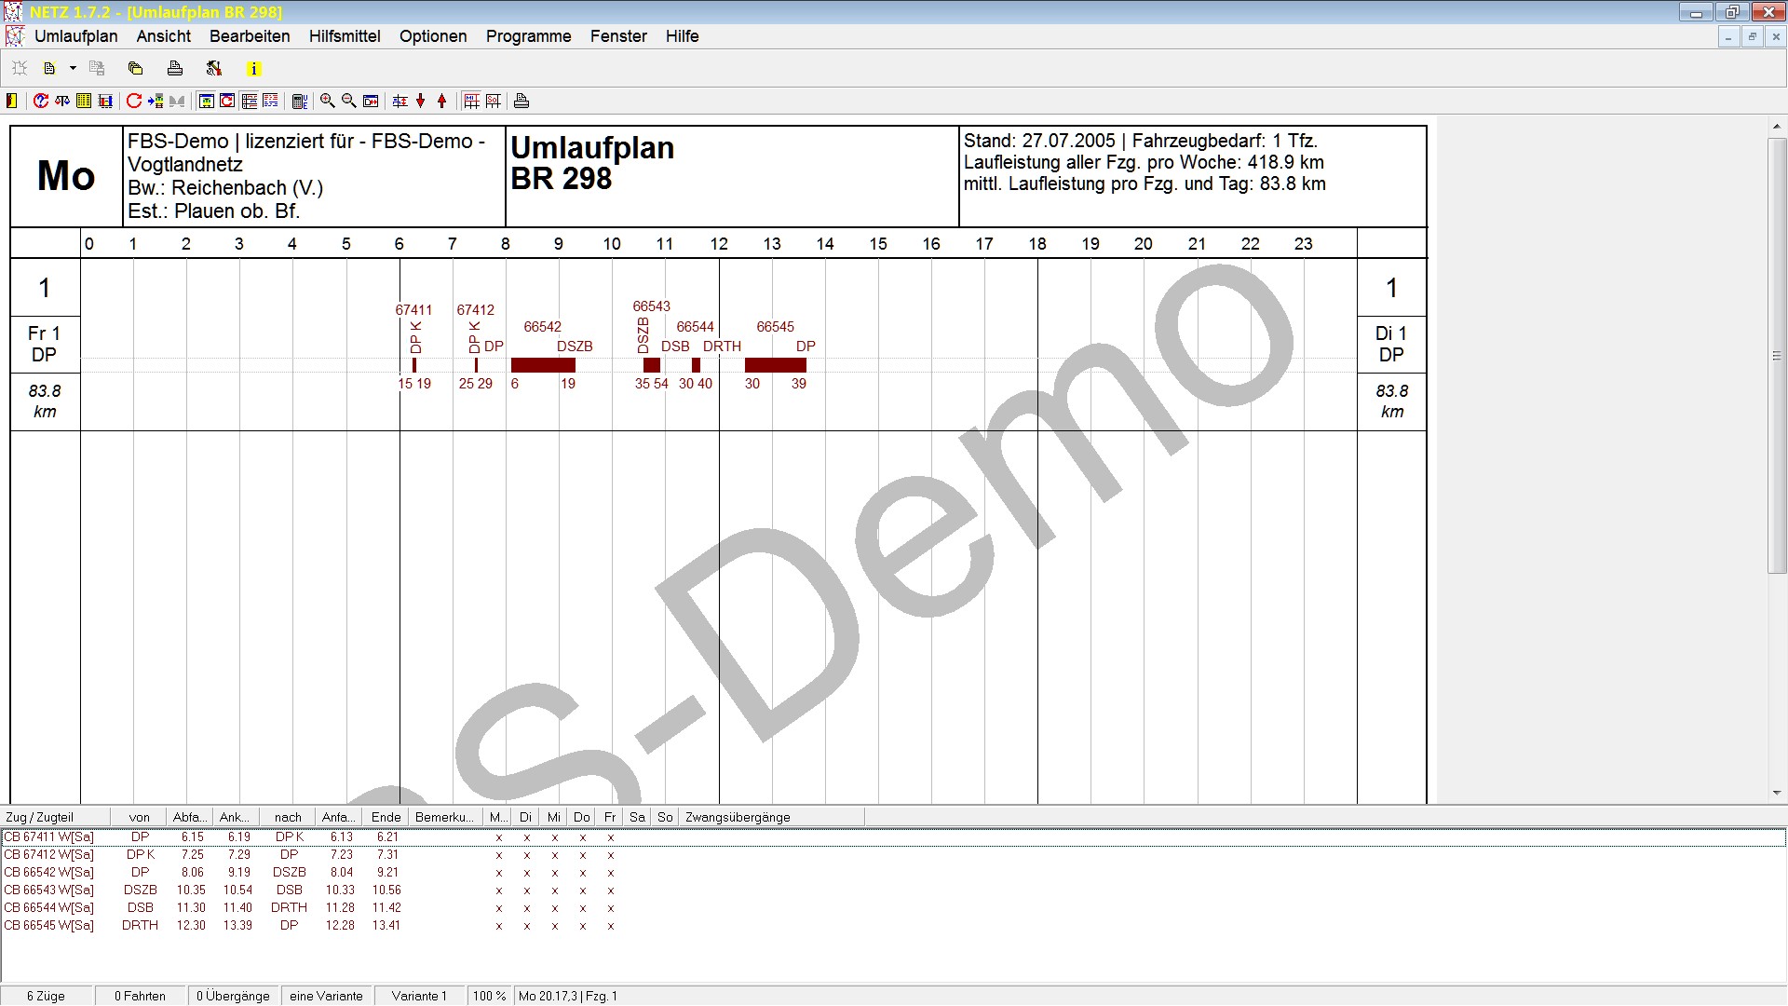Viewport: 1788px width, 1006px height.
Task: Click the zoom in magnifier
Action: (x=328, y=101)
